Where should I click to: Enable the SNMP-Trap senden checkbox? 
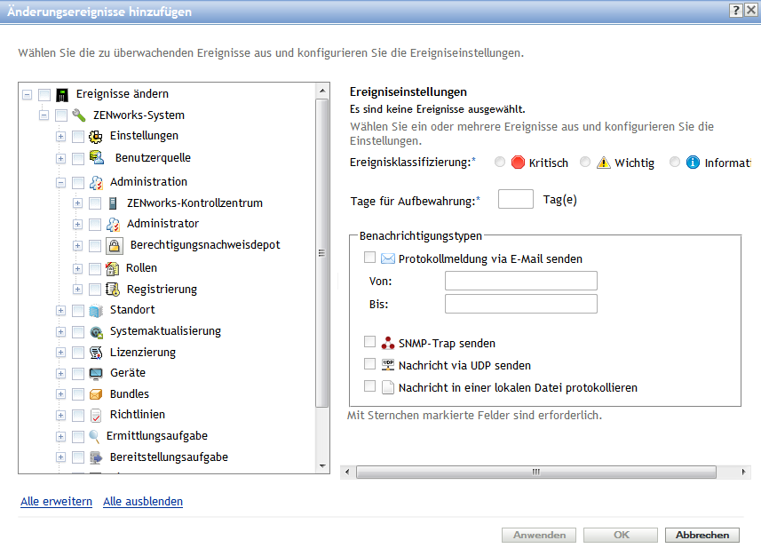point(370,342)
